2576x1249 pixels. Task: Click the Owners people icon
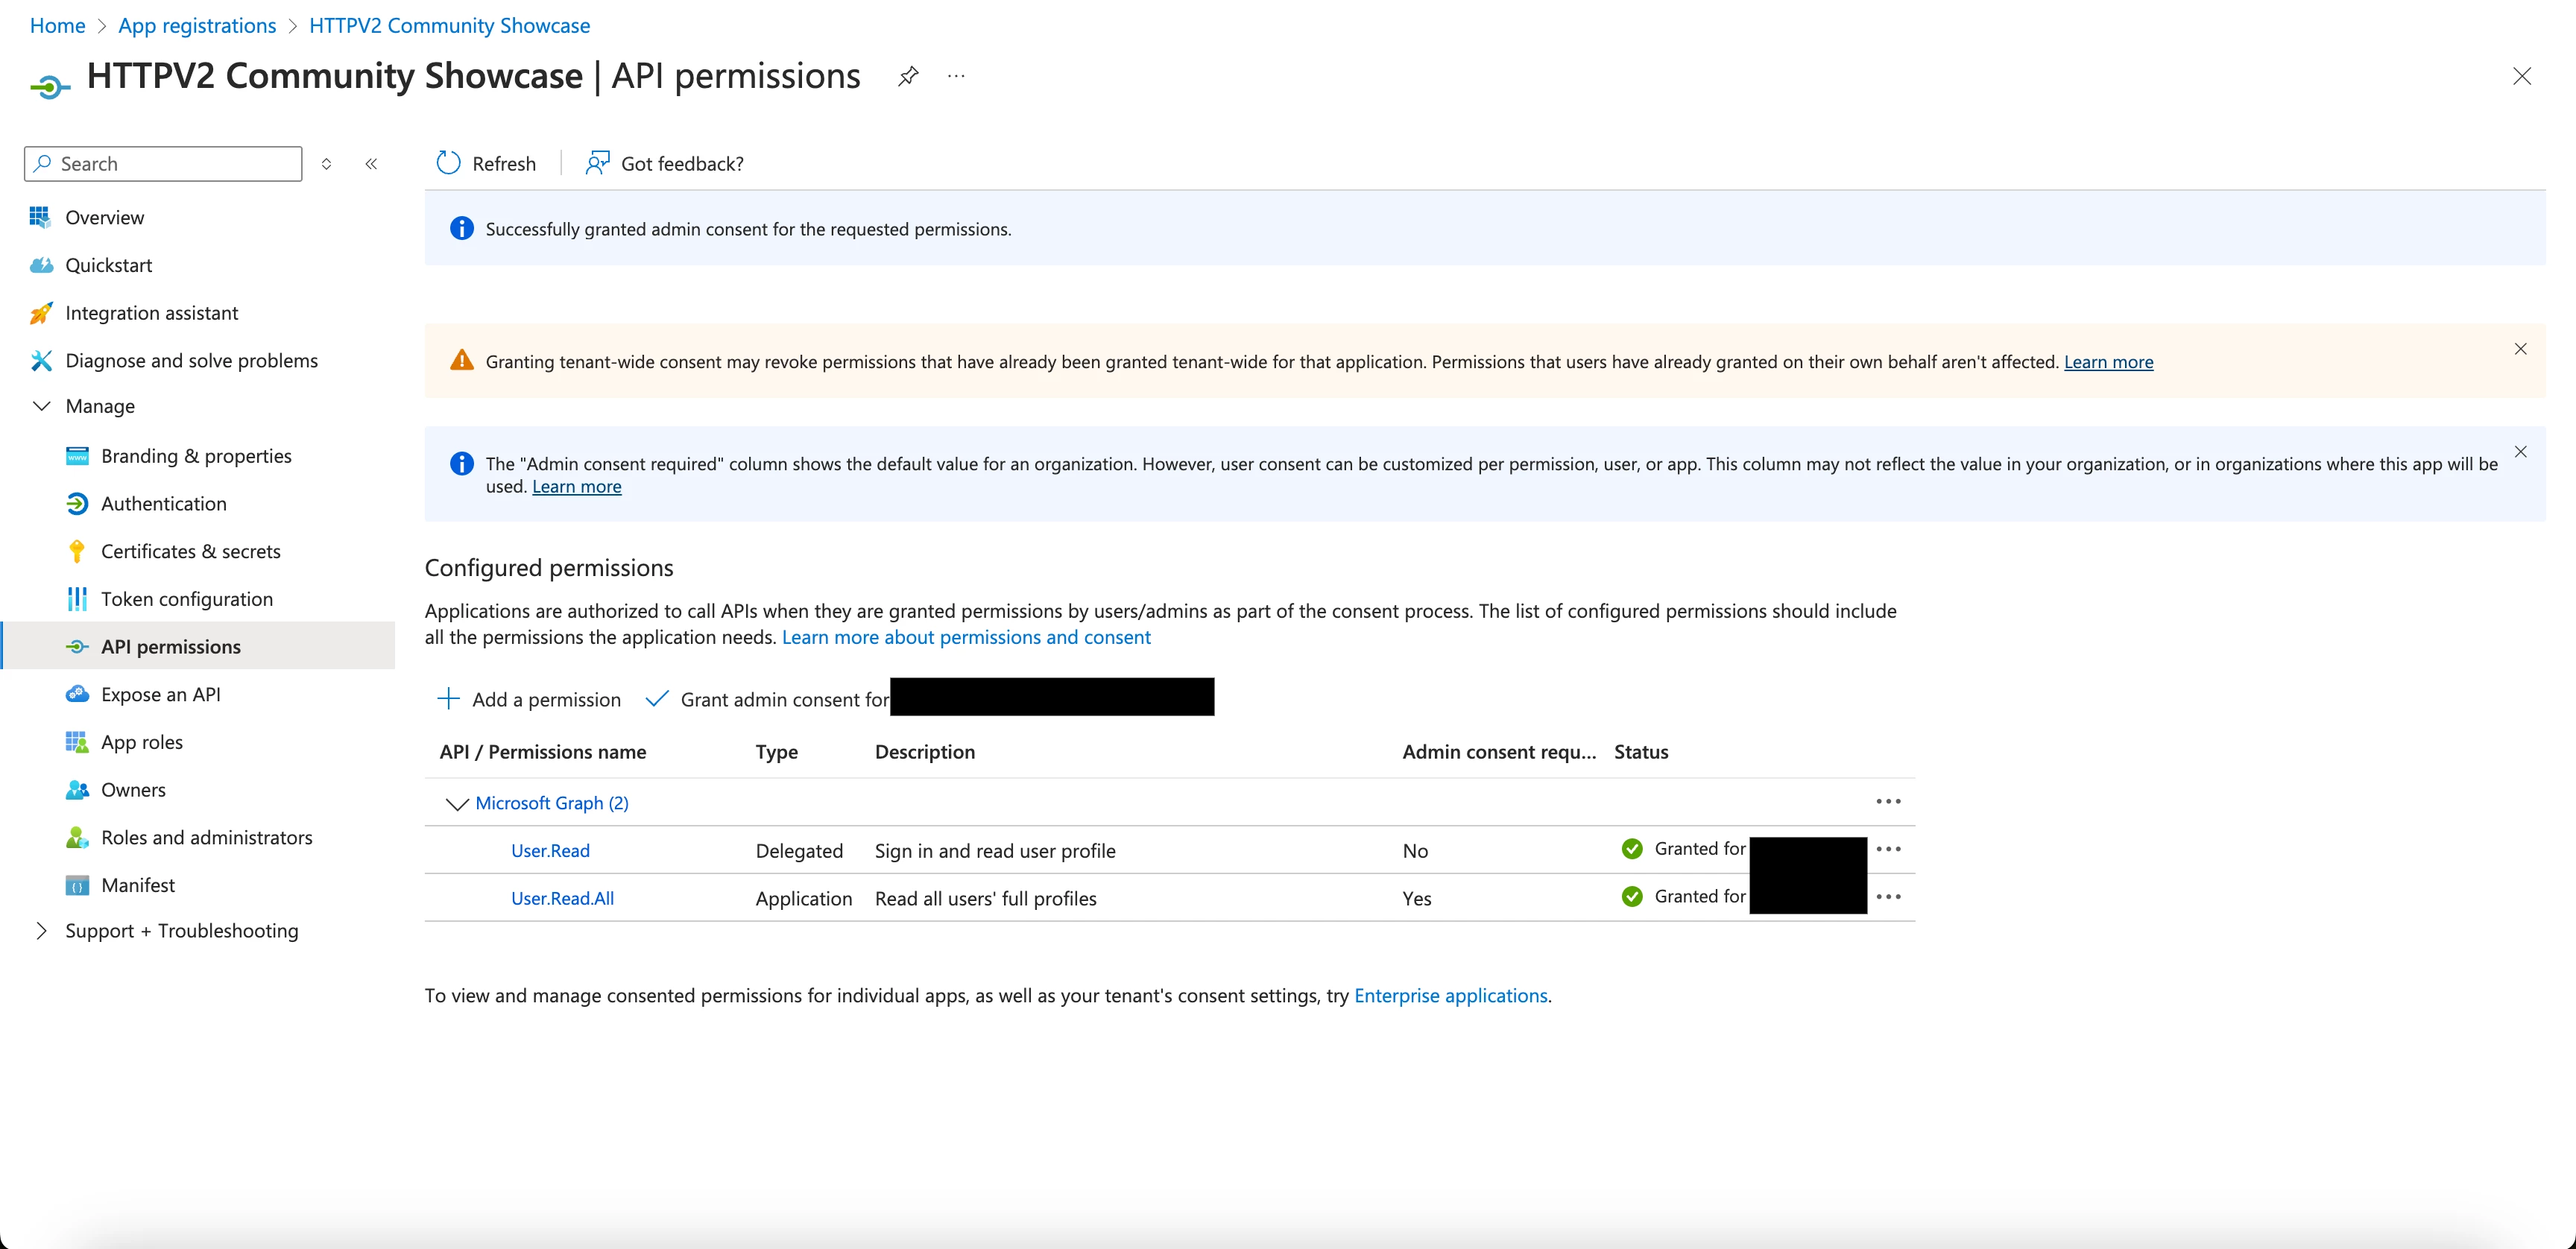click(77, 789)
